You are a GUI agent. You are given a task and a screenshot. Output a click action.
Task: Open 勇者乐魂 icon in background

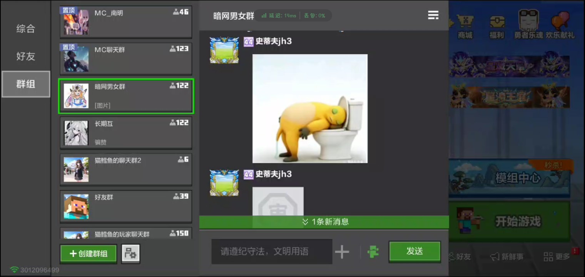[x=528, y=25]
